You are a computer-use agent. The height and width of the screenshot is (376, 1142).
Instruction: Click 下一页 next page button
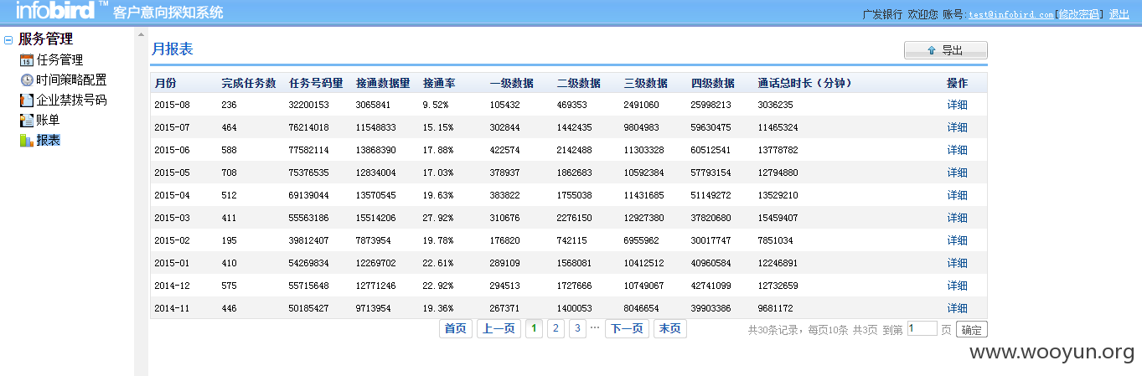point(627,328)
